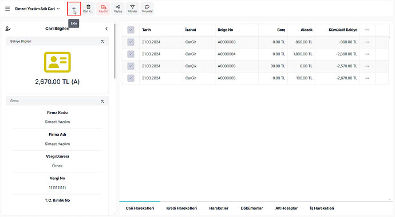Open the Filtreler funnel icon
This screenshot has width=395, height=217.
(132, 9)
